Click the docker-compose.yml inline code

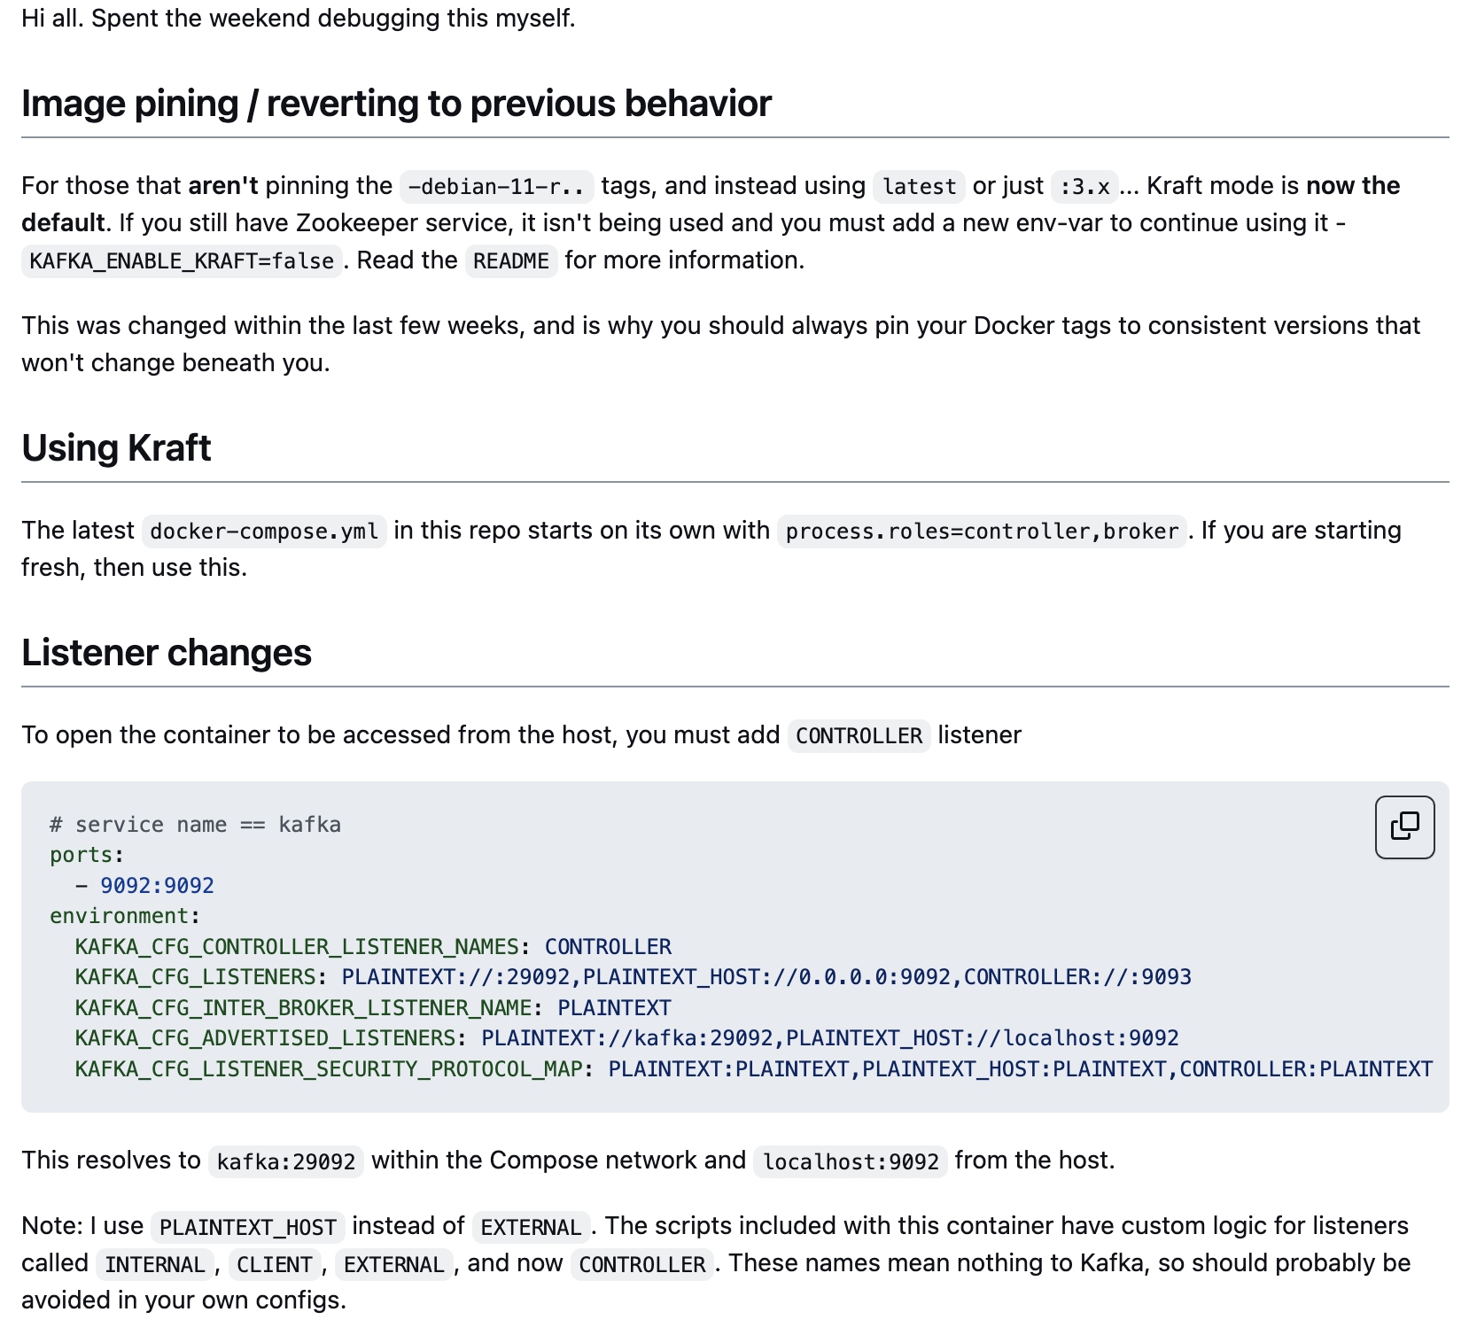[x=264, y=532]
